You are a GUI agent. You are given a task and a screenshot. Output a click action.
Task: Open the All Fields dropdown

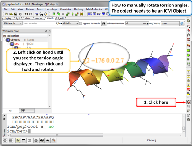click(x=70, y=23)
